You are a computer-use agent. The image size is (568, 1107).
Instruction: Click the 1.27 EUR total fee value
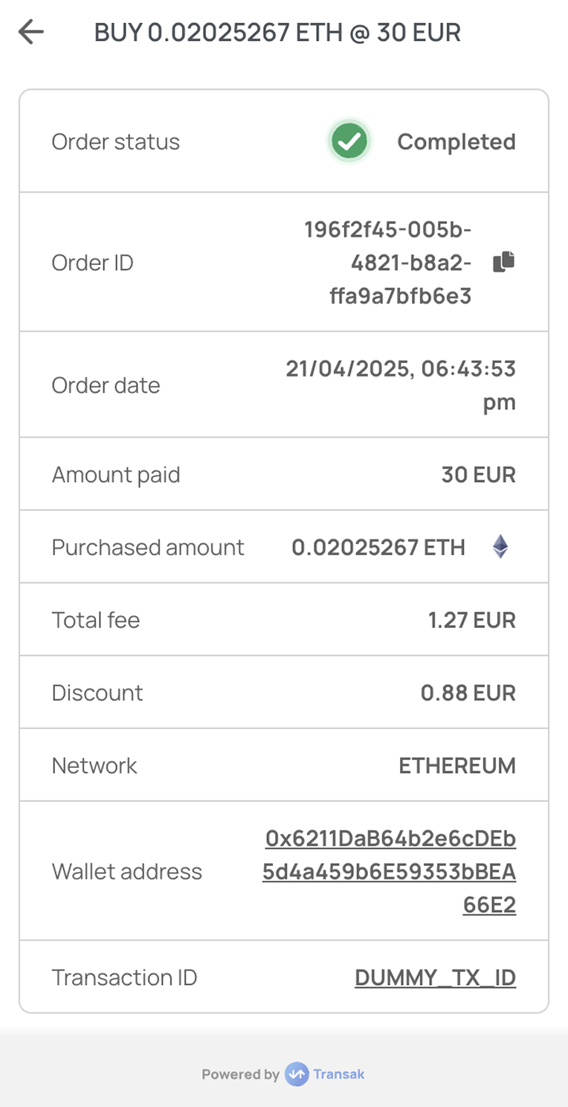(472, 620)
